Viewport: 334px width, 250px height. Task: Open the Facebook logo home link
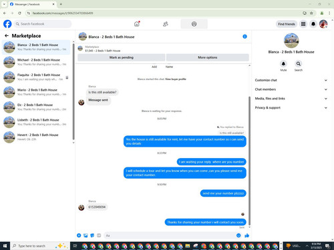[7, 24]
